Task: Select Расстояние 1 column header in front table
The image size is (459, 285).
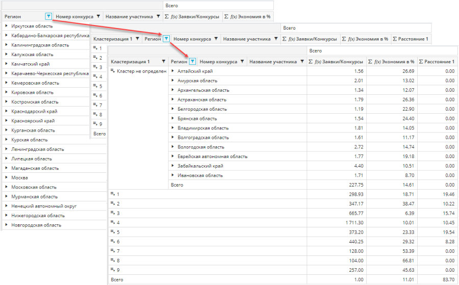Action: [x=437, y=62]
